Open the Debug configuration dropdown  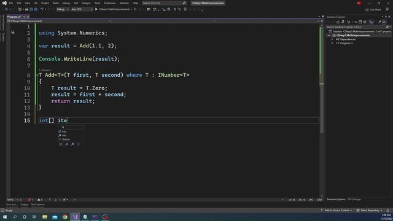coord(63,9)
